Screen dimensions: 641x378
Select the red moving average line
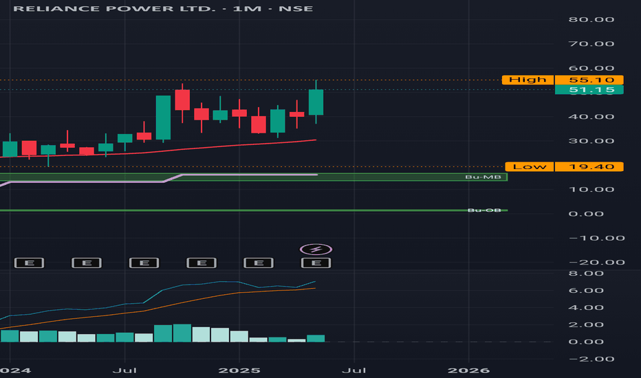pos(164,150)
